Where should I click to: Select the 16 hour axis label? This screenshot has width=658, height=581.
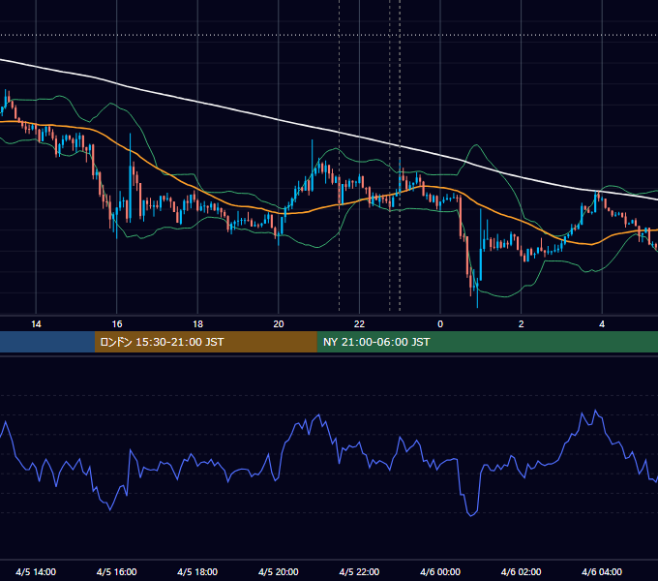(117, 324)
